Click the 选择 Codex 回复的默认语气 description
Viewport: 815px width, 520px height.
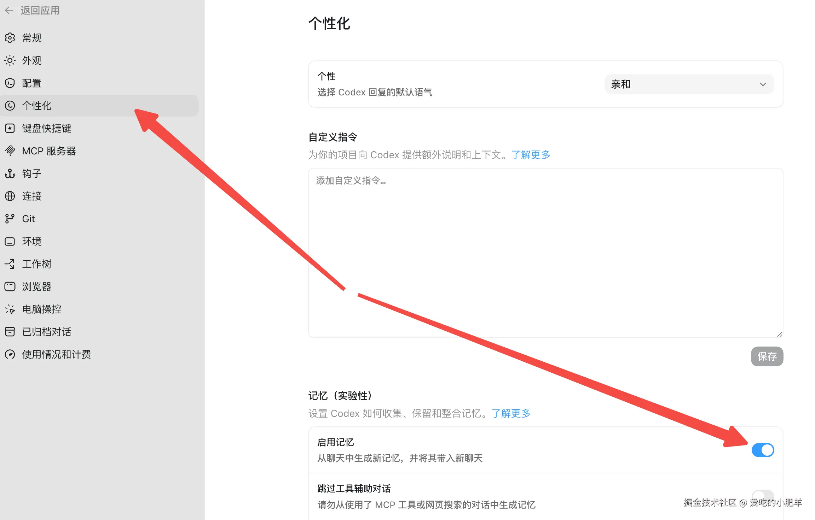click(375, 93)
